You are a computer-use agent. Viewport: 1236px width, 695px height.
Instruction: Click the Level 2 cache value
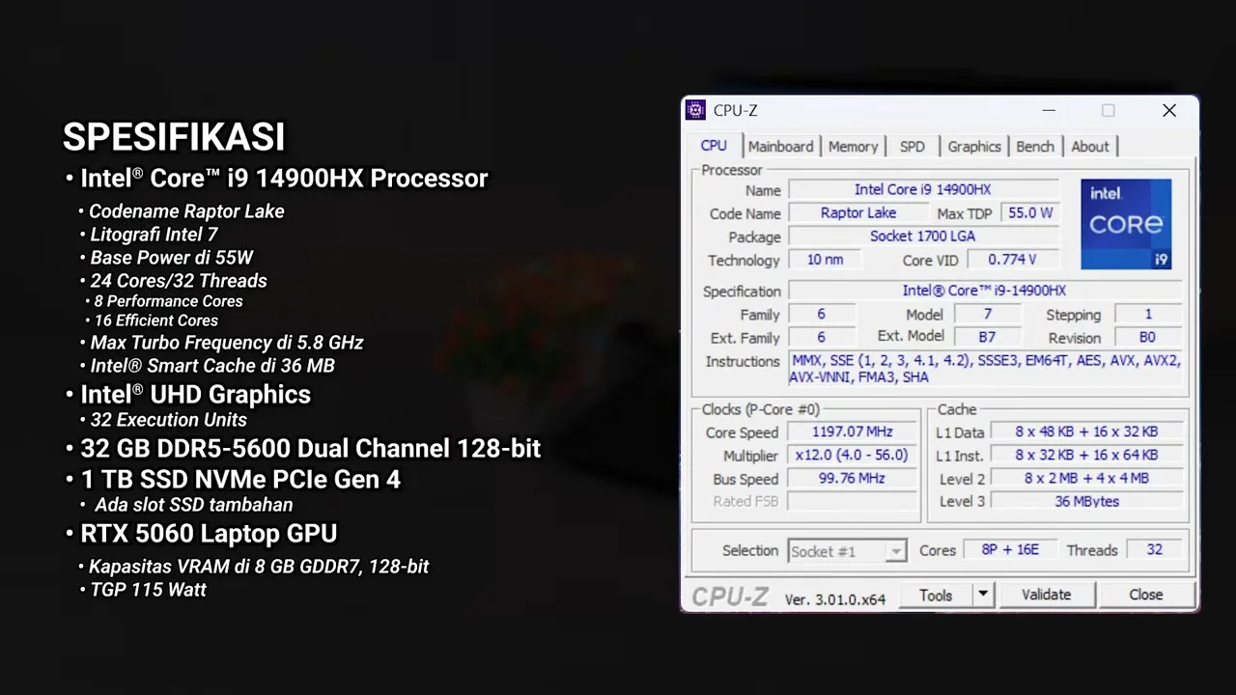click(1086, 478)
